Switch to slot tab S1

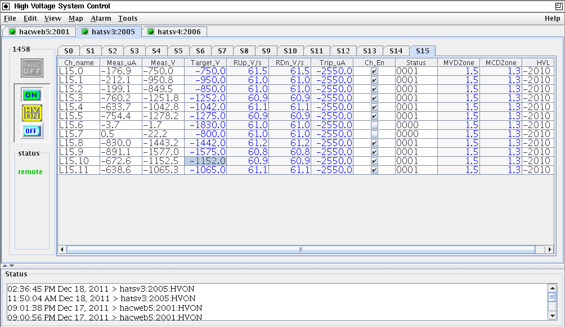[91, 51]
